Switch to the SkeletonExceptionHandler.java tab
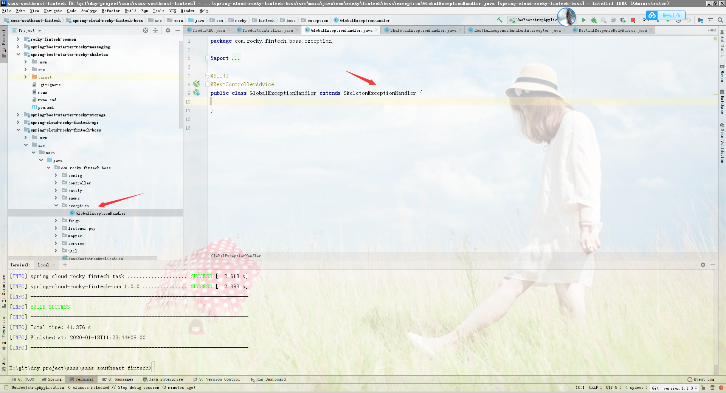 pyautogui.click(x=420, y=30)
